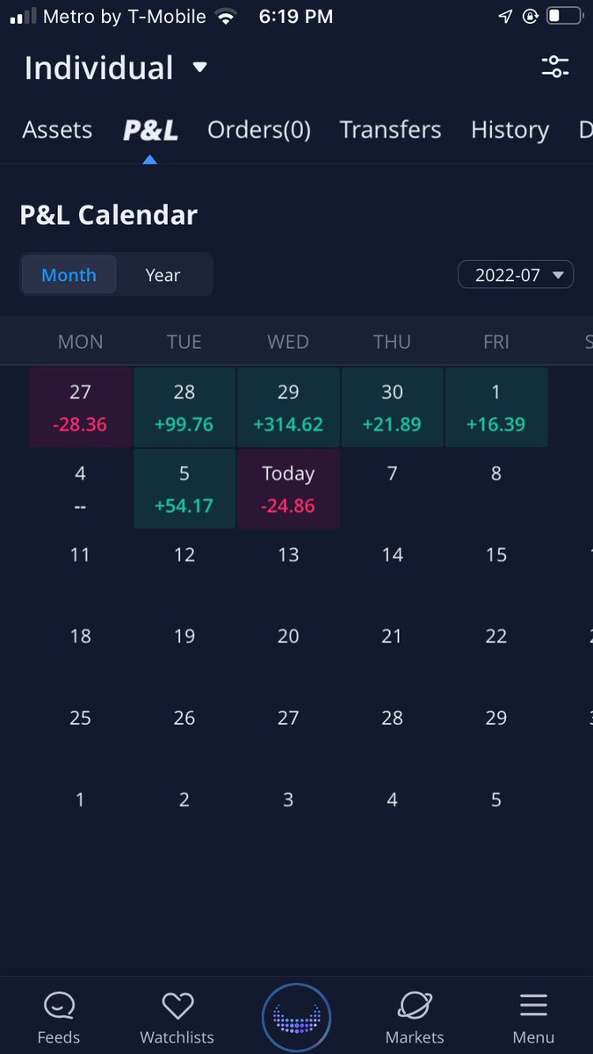Switch to the Assets tab
593x1054 pixels.
pyautogui.click(x=57, y=130)
